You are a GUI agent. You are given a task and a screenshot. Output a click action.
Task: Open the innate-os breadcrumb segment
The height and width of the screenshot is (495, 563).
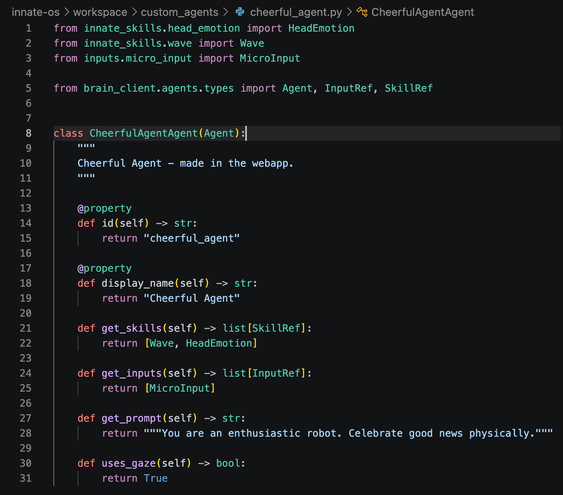coord(35,12)
